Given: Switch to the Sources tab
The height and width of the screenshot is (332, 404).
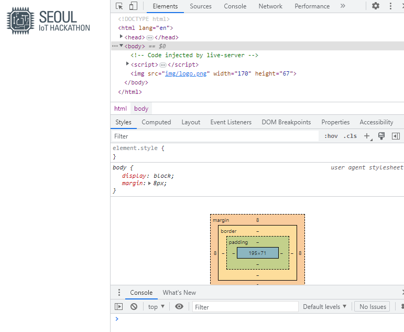Looking at the screenshot, I should tap(201, 6).
